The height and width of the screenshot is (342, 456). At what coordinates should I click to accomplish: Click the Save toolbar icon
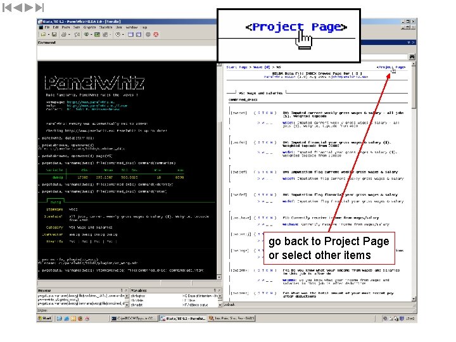click(x=54, y=35)
